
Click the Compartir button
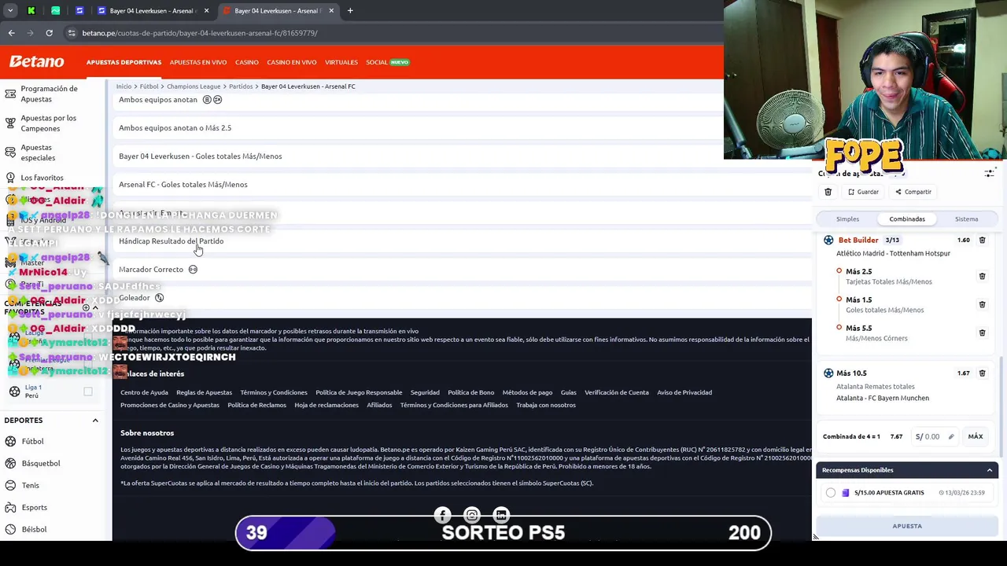point(913,192)
